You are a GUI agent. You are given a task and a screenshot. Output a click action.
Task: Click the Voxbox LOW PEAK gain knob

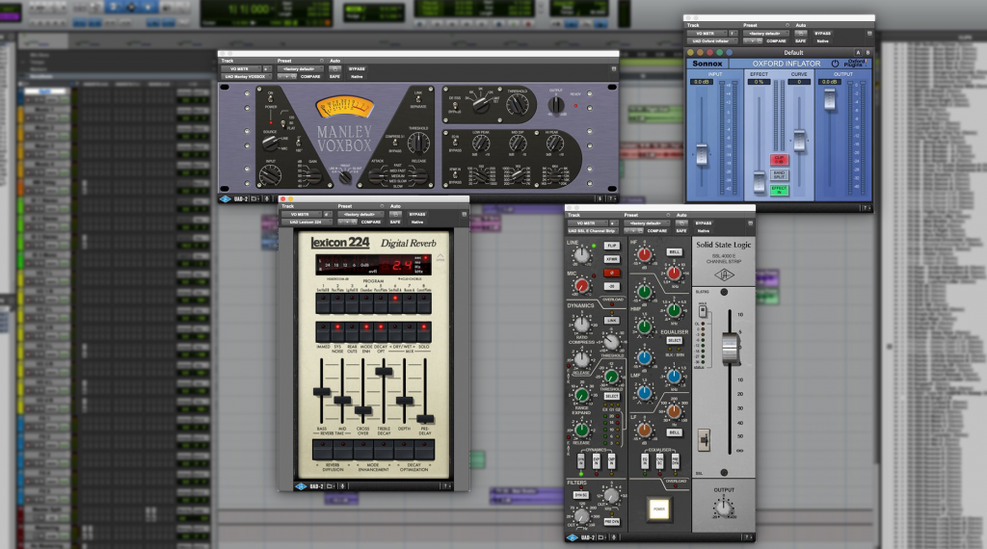(x=481, y=144)
